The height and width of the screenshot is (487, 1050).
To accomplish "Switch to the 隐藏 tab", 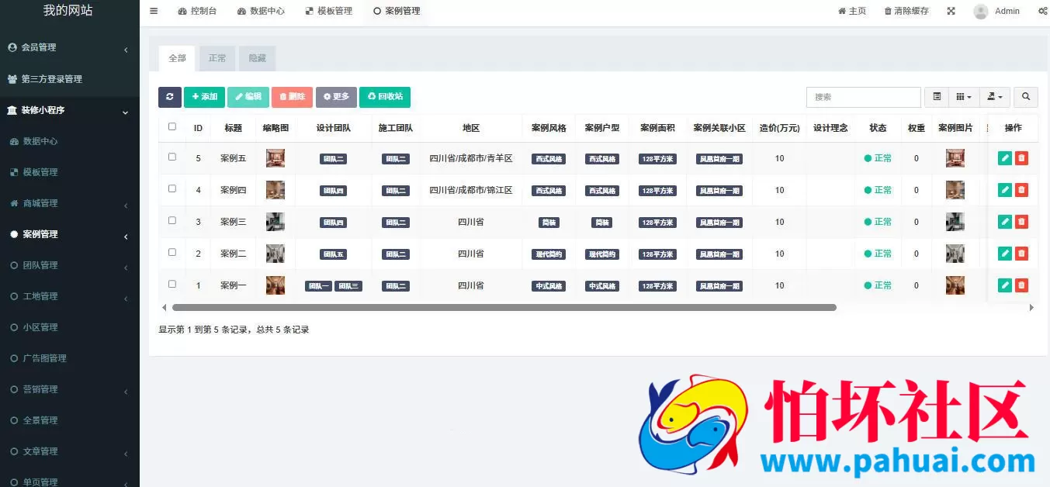I will click(x=257, y=57).
